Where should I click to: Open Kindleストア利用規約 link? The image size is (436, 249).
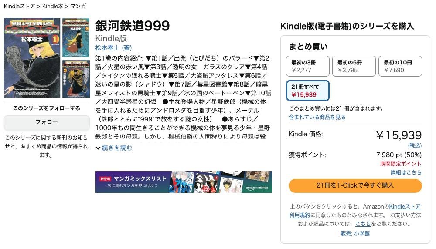tap(355, 211)
